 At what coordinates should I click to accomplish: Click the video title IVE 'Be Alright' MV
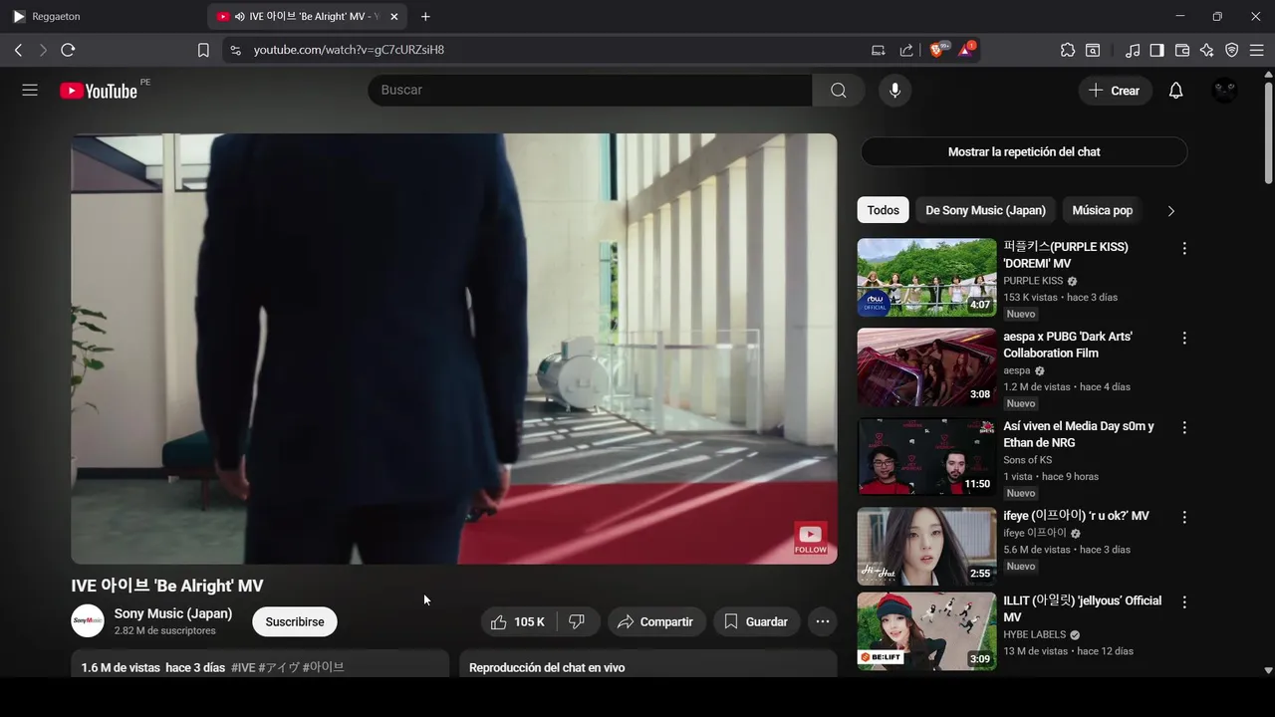point(167,586)
